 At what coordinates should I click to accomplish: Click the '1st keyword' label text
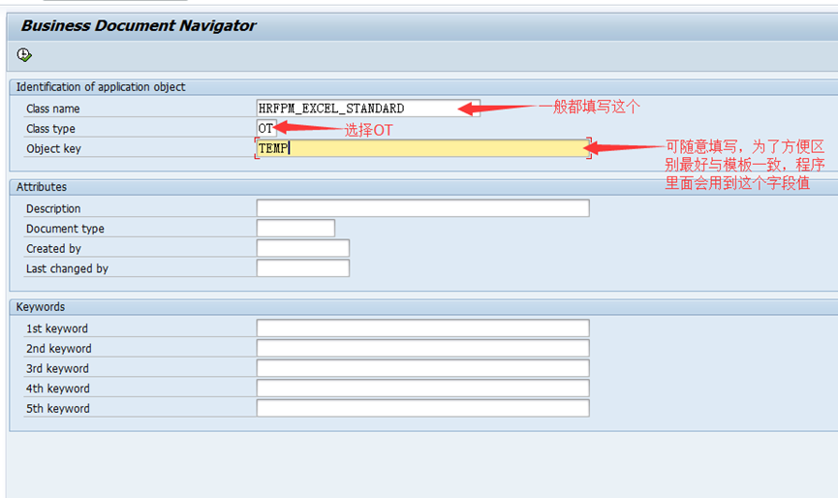click(57, 328)
